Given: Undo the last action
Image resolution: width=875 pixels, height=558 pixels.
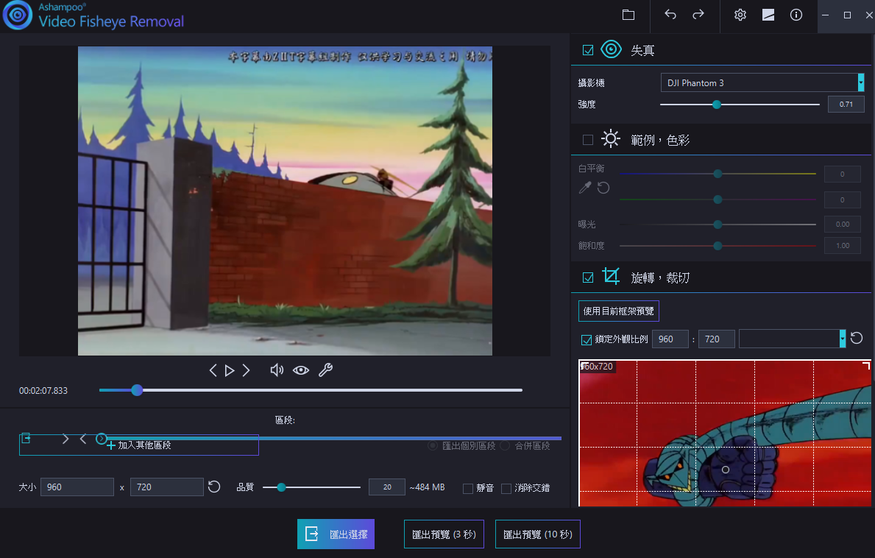Looking at the screenshot, I should coord(670,15).
